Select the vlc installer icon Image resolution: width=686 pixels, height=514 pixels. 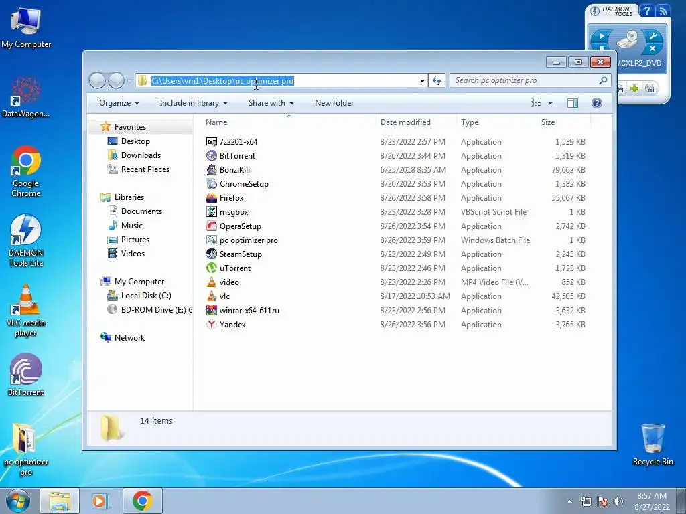click(x=211, y=296)
